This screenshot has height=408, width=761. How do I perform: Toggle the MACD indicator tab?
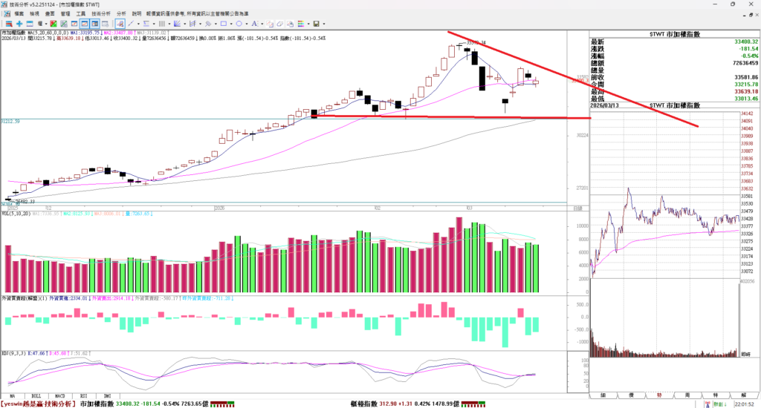61,396
